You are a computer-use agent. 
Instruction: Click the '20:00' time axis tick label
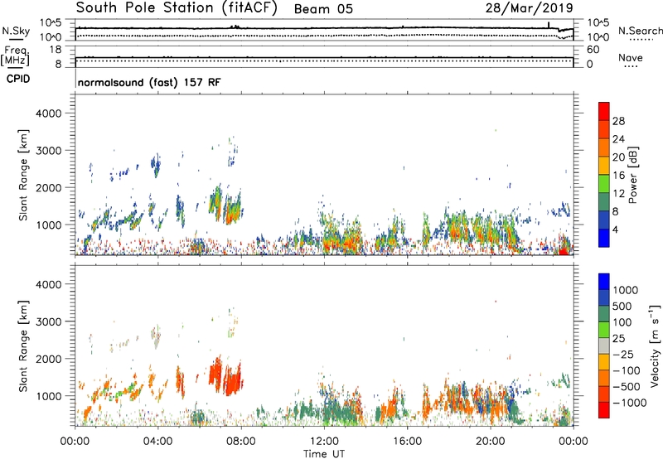tap(490, 442)
